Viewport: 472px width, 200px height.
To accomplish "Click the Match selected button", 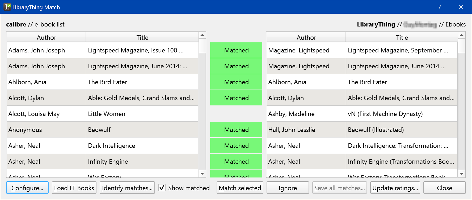I will pyautogui.click(x=240, y=188).
